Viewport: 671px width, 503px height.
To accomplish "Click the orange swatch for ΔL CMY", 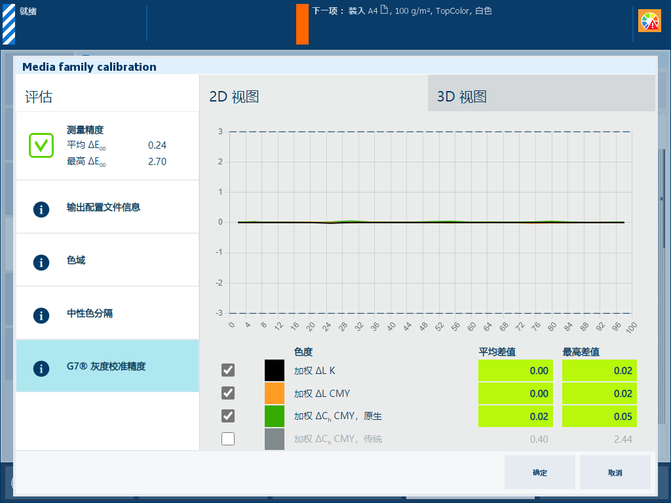I will (x=275, y=393).
